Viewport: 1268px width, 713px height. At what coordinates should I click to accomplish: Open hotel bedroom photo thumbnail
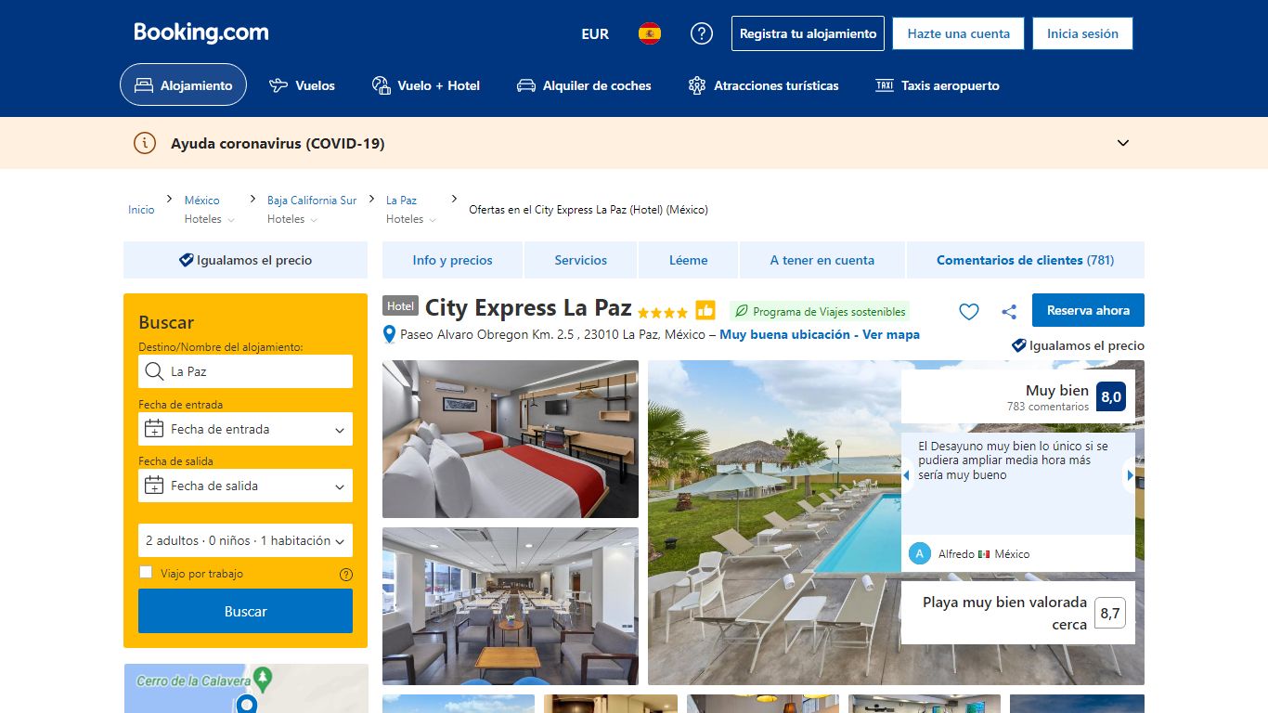click(511, 439)
